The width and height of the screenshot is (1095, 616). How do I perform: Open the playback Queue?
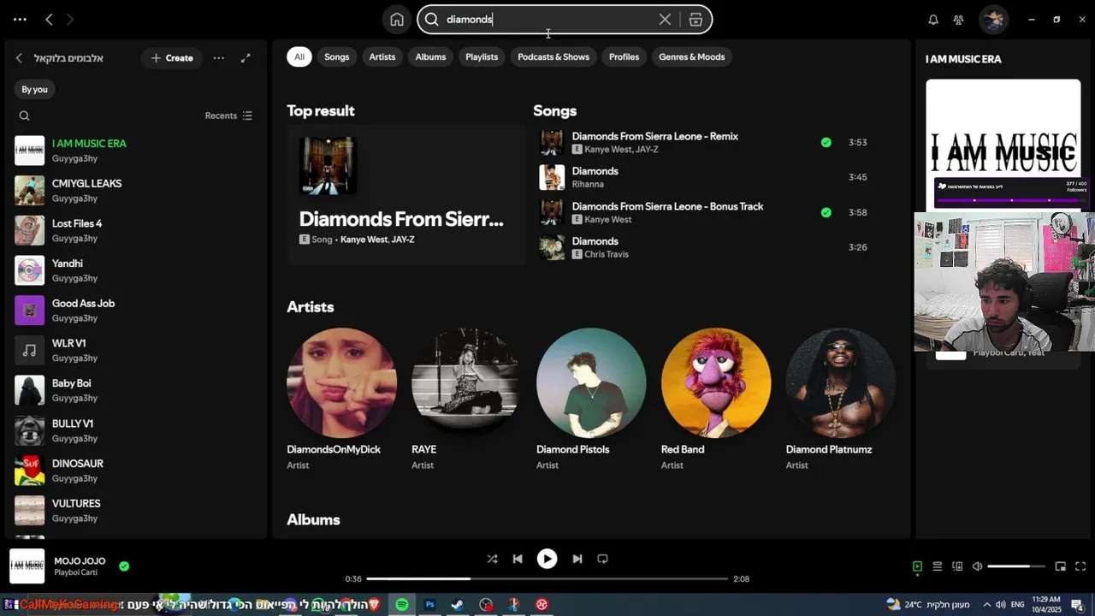click(937, 566)
